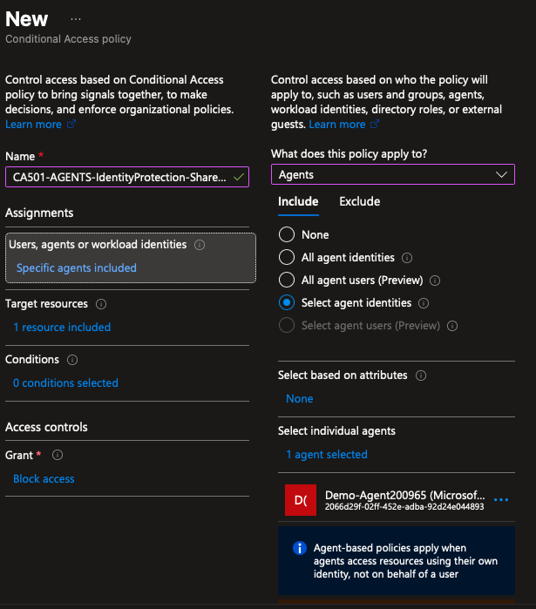Show info icon beside Grant
This screenshot has height=609, width=536.
pos(58,455)
